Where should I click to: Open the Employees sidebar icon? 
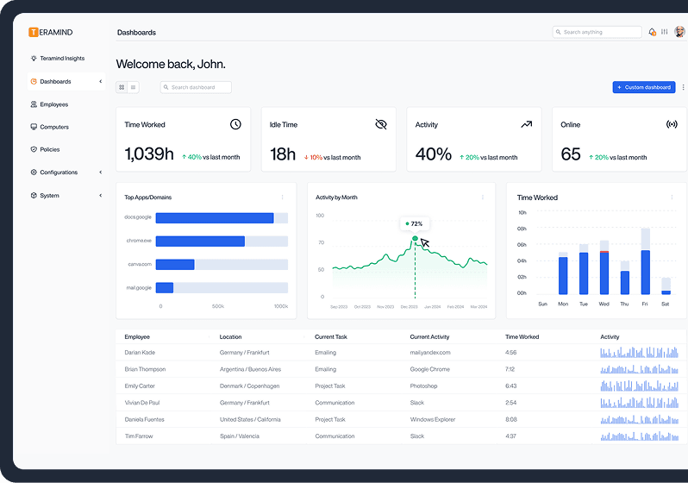point(34,104)
